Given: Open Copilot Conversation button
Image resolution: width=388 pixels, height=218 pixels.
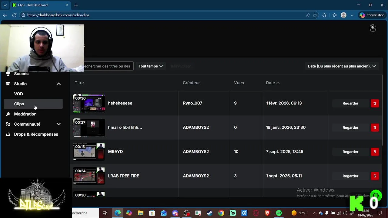Looking at the screenshot, I should (372, 15).
